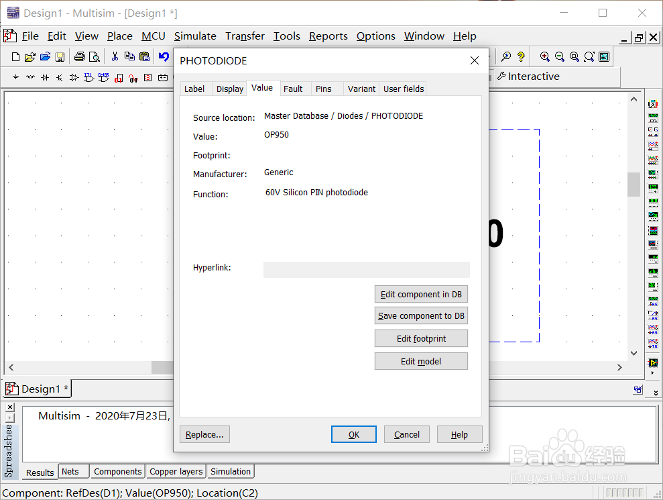Open the Place menu
Viewport: 663px width, 500px height.
(x=119, y=36)
